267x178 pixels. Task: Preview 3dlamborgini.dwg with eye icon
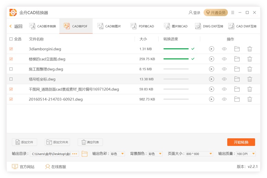point(224,49)
